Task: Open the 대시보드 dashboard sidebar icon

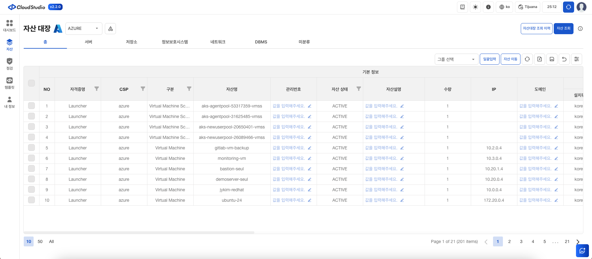Action: [10, 26]
